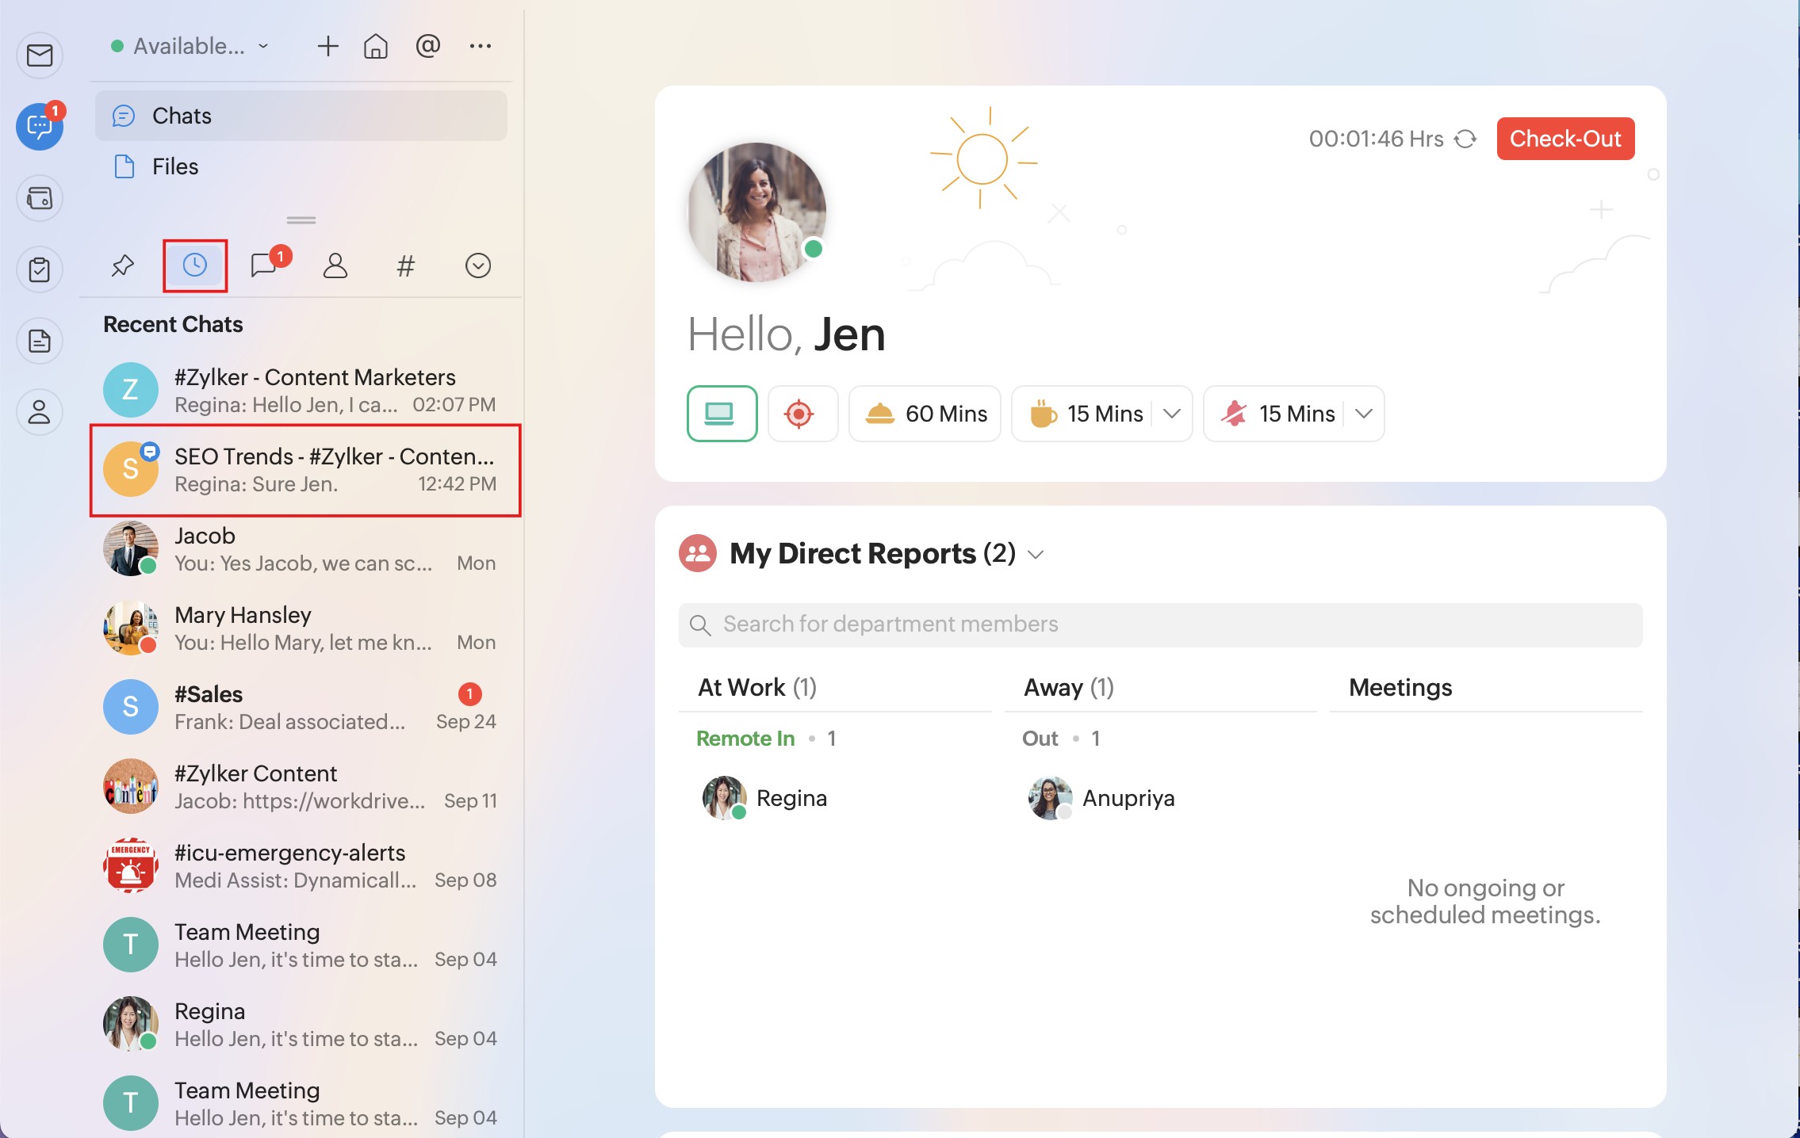Switch to the Away tab
1800x1138 pixels.
point(1069,688)
